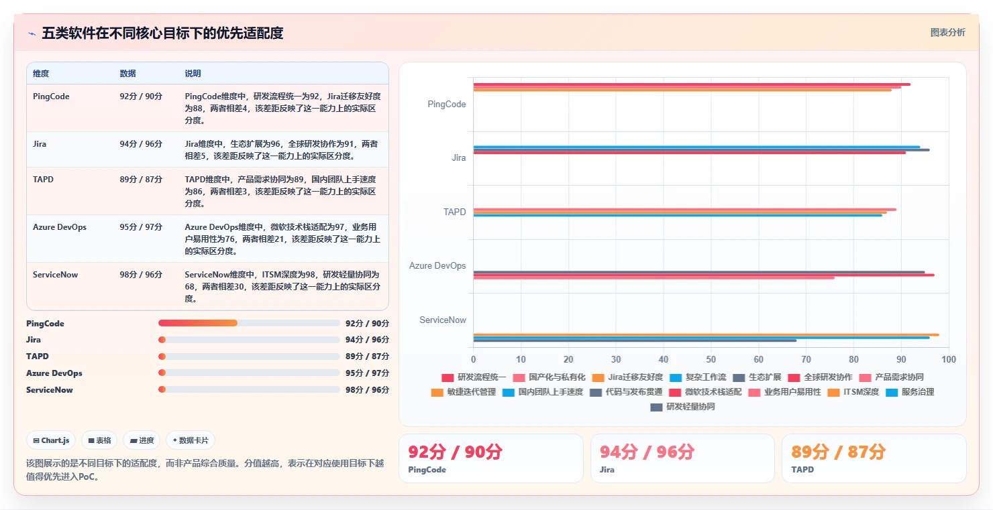
Task: Click Jira y-axis label in chart
Action: [x=459, y=158]
